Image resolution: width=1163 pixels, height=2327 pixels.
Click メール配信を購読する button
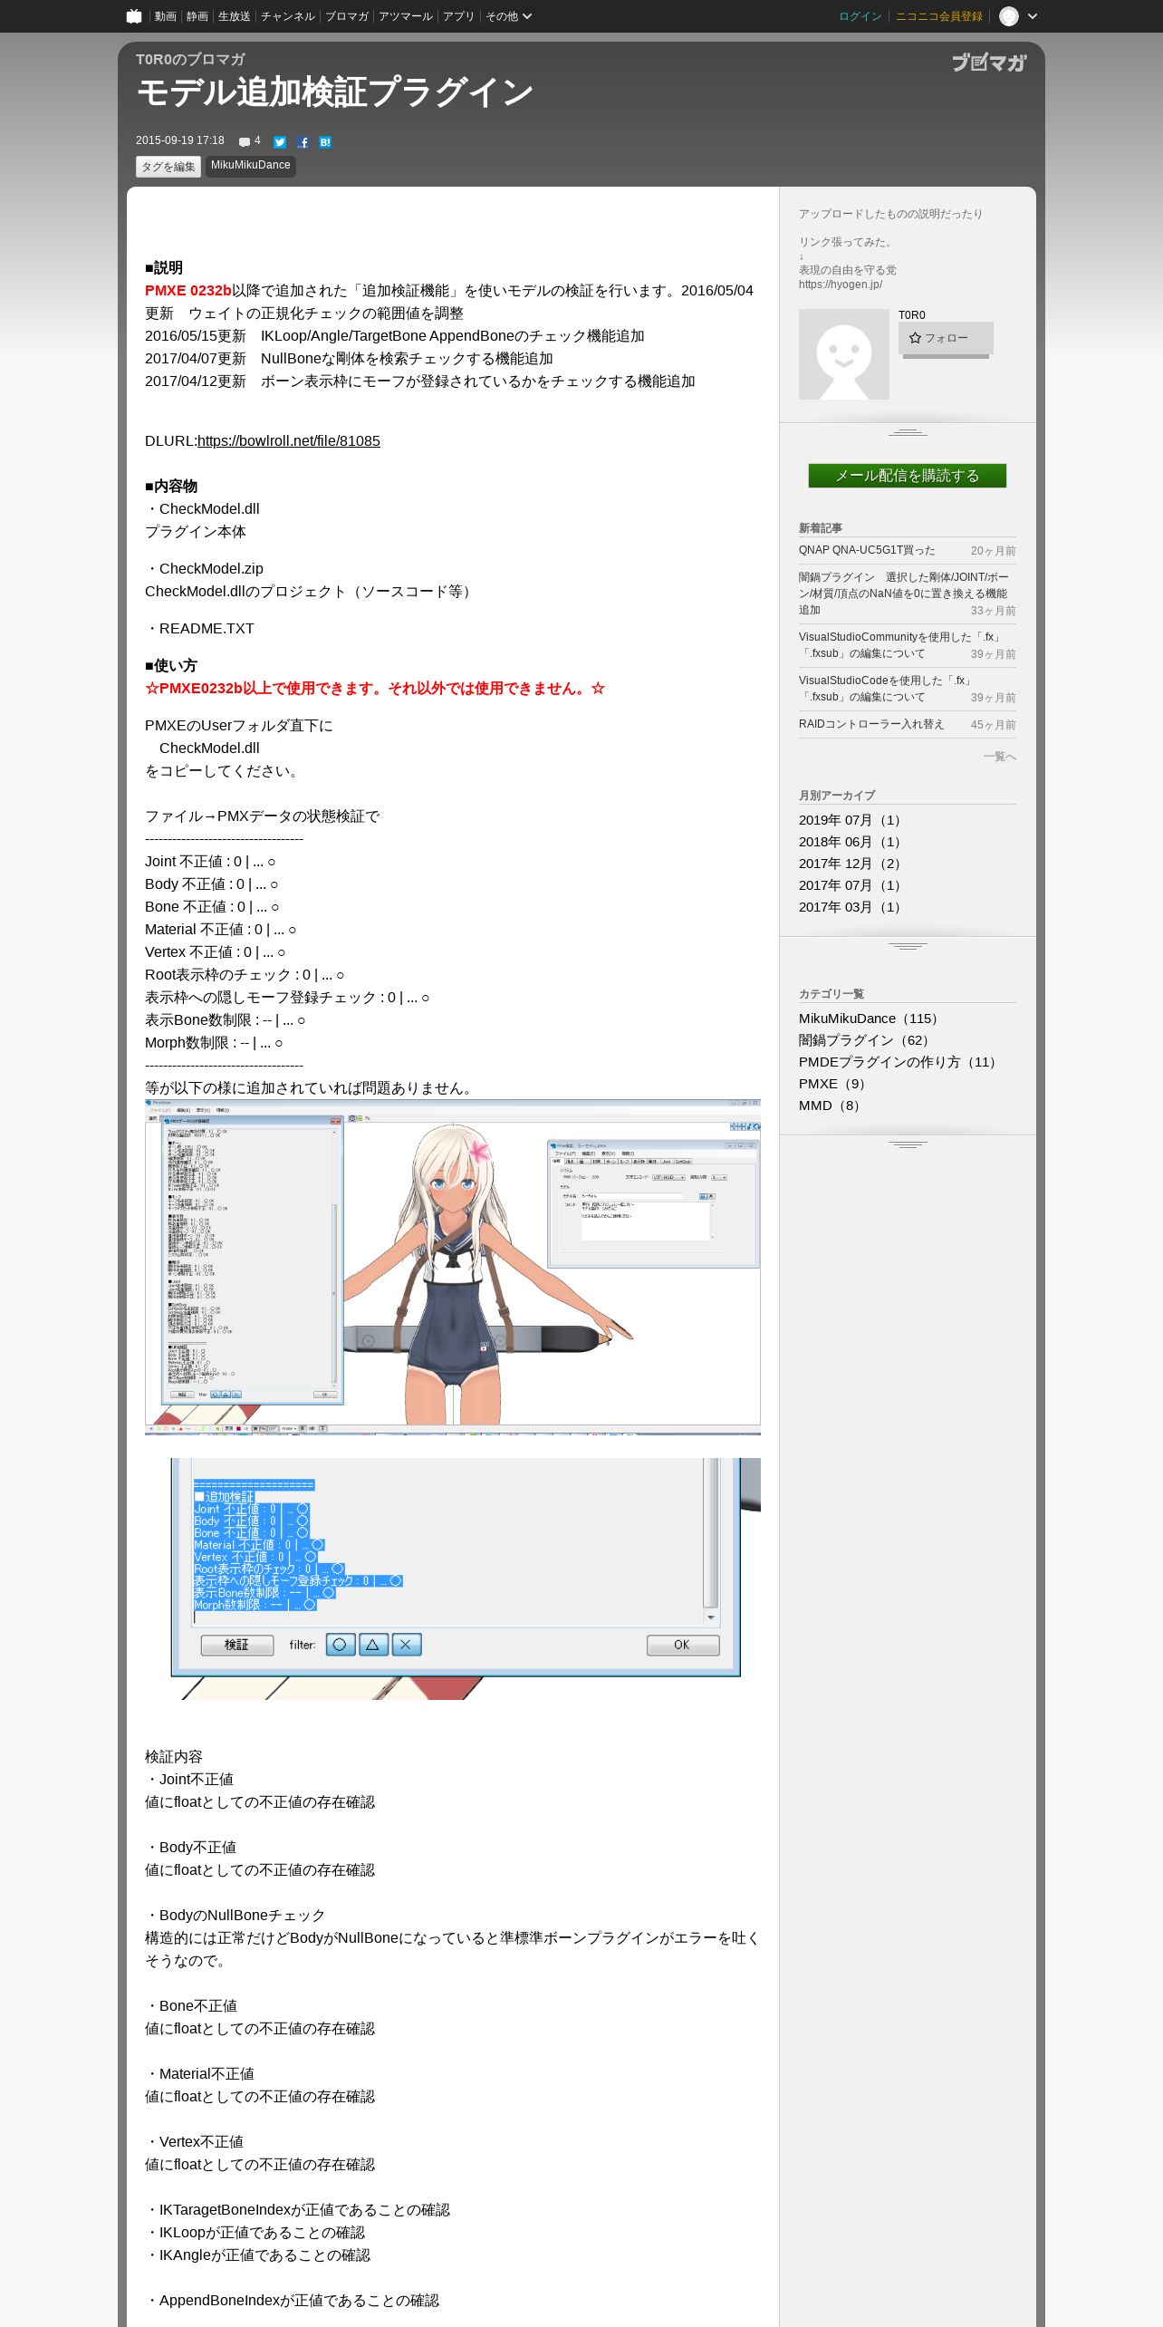(x=908, y=476)
